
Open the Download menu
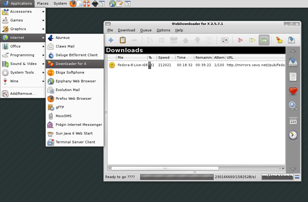(x=126, y=30)
